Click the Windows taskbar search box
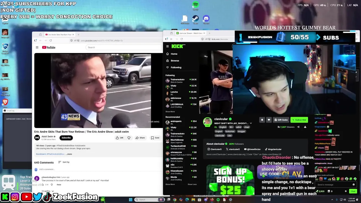The height and width of the screenshot is (203, 361). coord(149,200)
